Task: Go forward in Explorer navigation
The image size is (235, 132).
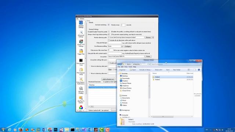Action: (x=120, y=64)
